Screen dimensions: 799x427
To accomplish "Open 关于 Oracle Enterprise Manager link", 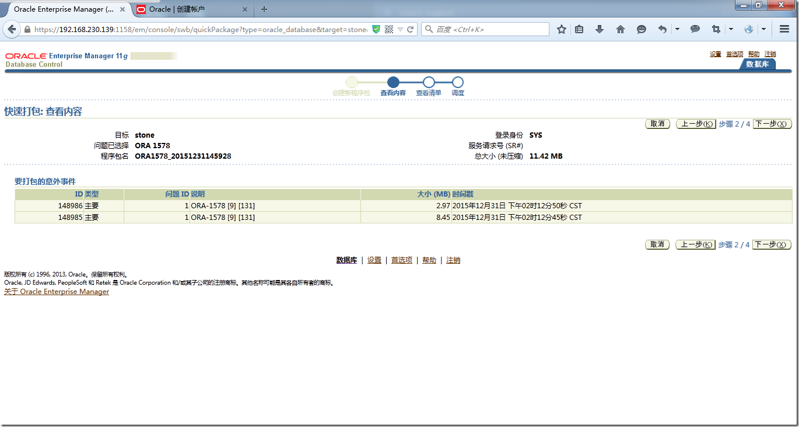I will coord(57,292).
